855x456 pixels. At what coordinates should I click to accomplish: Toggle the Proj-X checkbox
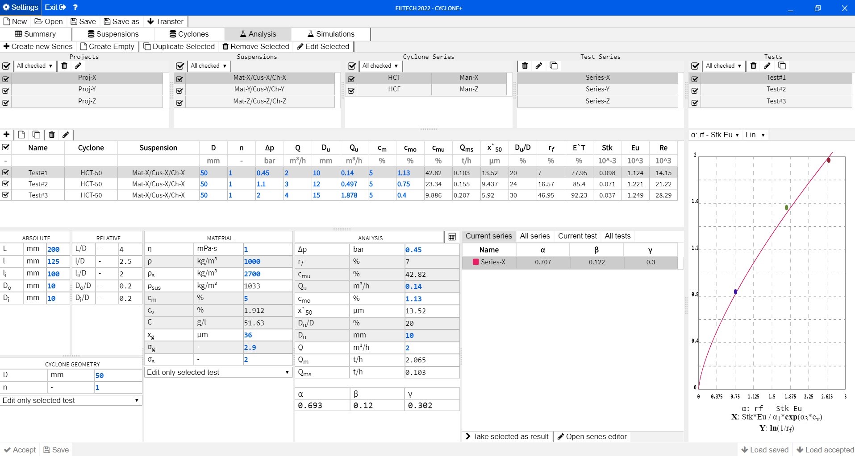(6, 79)
